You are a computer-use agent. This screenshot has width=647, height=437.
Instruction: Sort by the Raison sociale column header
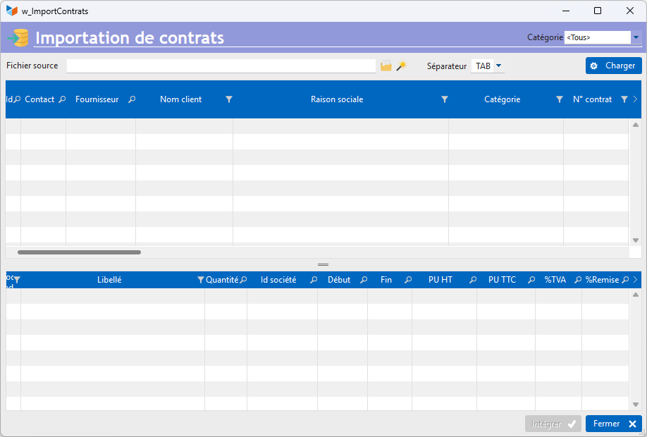click(x=337, y=99)
